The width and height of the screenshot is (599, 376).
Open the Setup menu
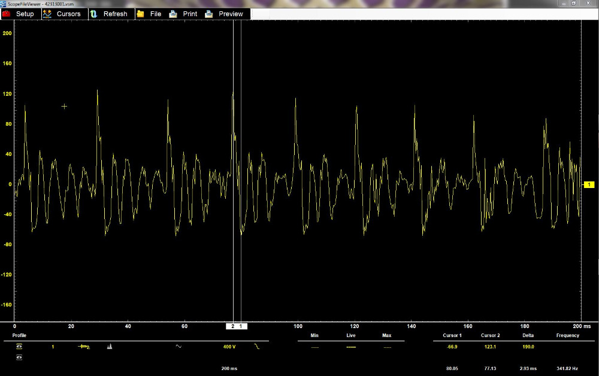click(x=25, y=14)
